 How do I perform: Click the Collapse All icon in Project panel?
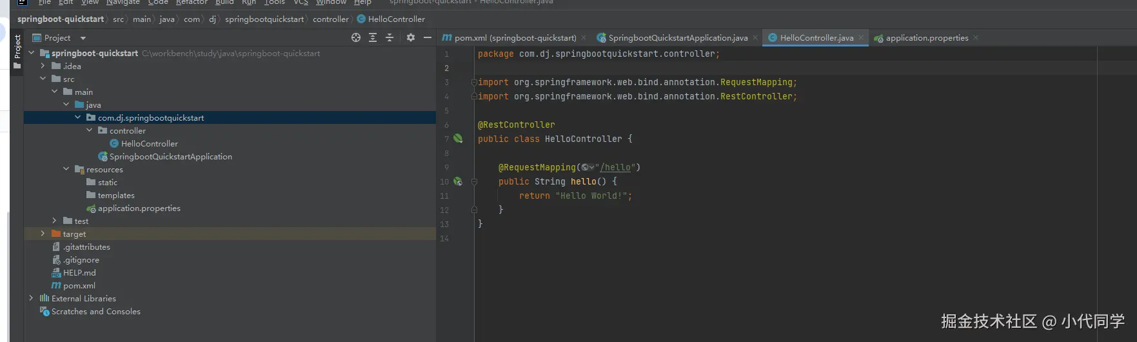click(x=390, y=37)
